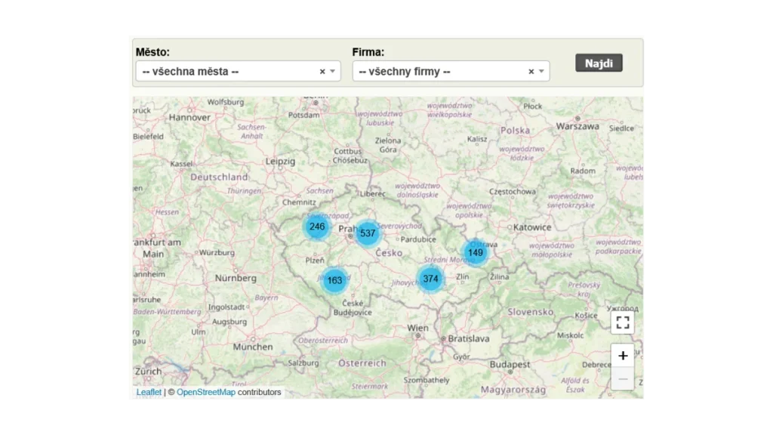Open the '-- všechna města --' combo box
Screen dimensions: 773x435
tap(238, 72)
